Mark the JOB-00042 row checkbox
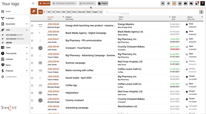206x114 pixels. tap(32, 78)
